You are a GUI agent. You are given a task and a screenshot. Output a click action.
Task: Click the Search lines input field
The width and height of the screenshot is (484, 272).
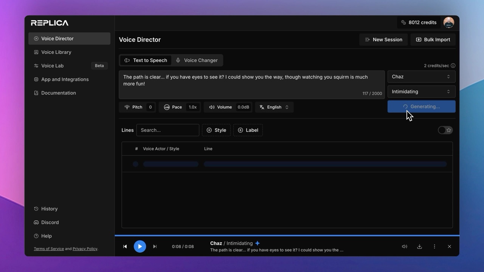pos(168,130)
